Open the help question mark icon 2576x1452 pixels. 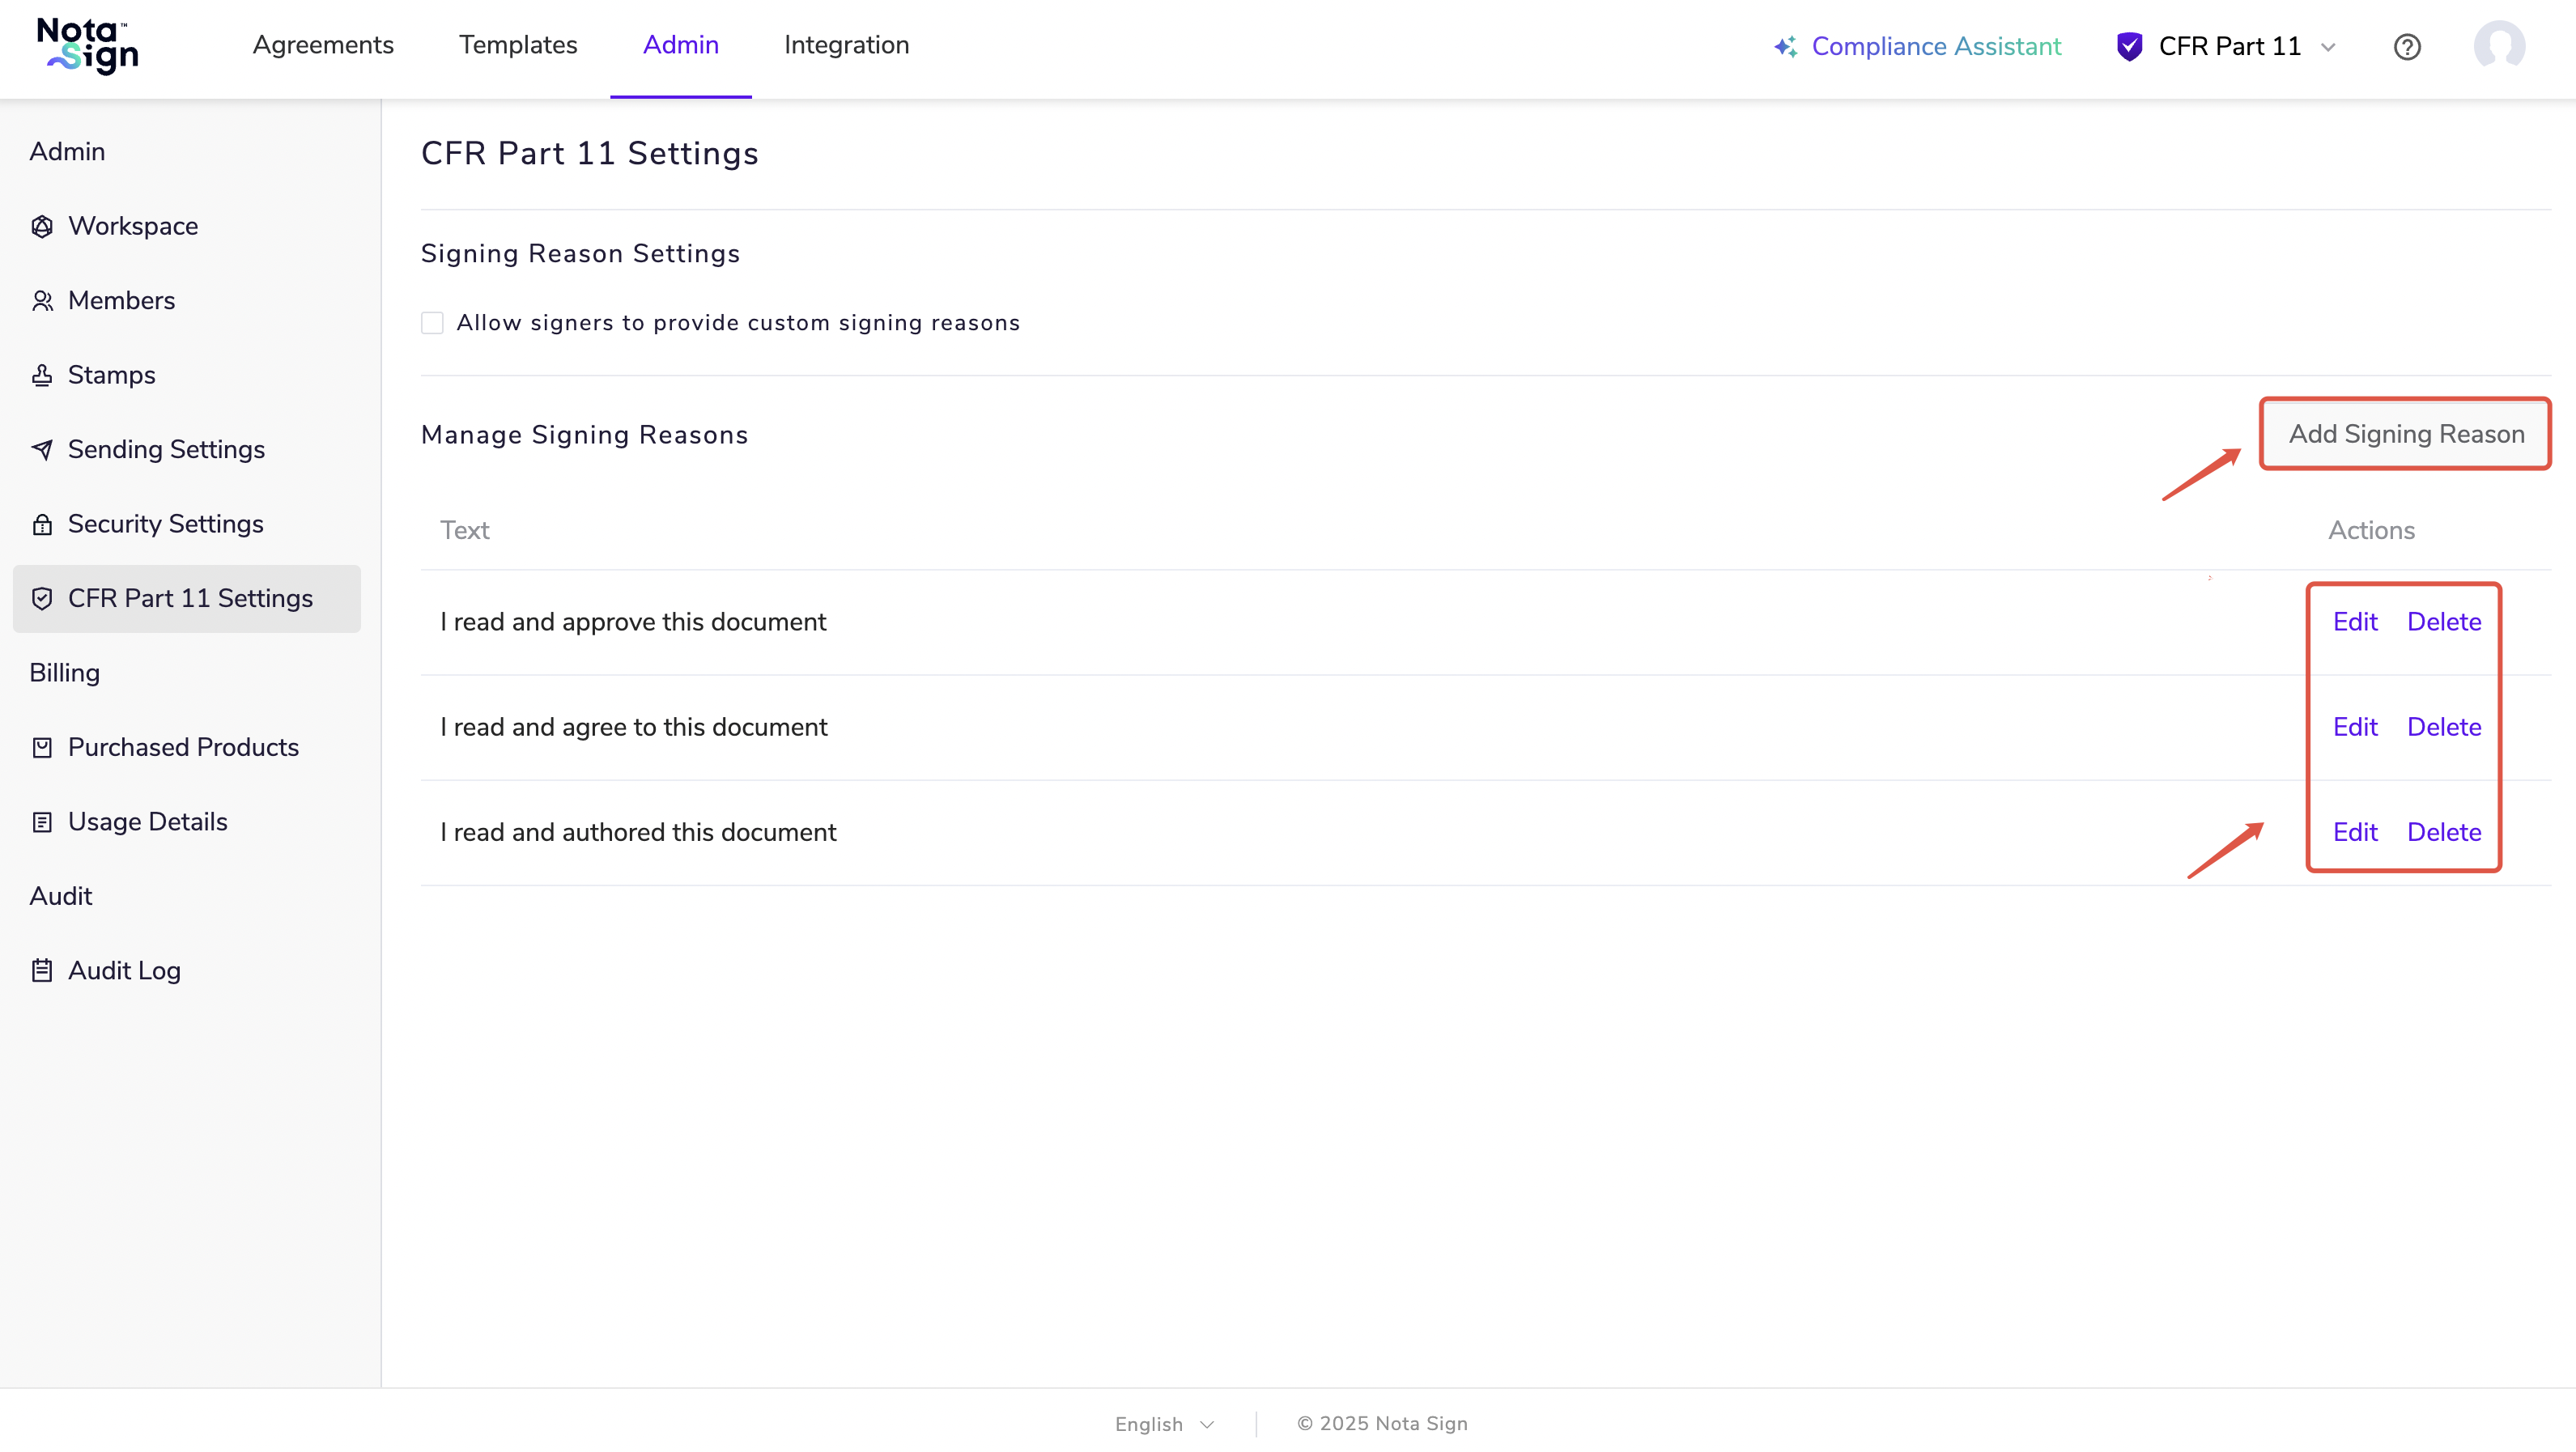2407,47
